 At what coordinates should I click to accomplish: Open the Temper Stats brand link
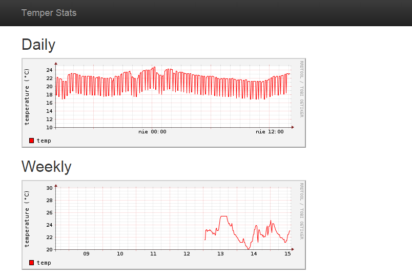coord(49,13)
